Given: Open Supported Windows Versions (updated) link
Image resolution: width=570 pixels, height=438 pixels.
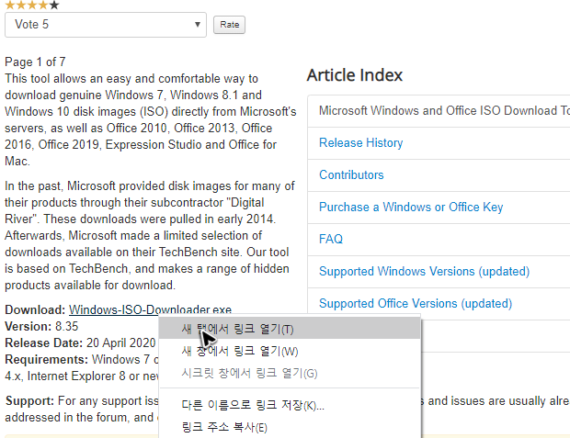Looking at the screenshot, I should pyautogui.click(x=424, y=271).
